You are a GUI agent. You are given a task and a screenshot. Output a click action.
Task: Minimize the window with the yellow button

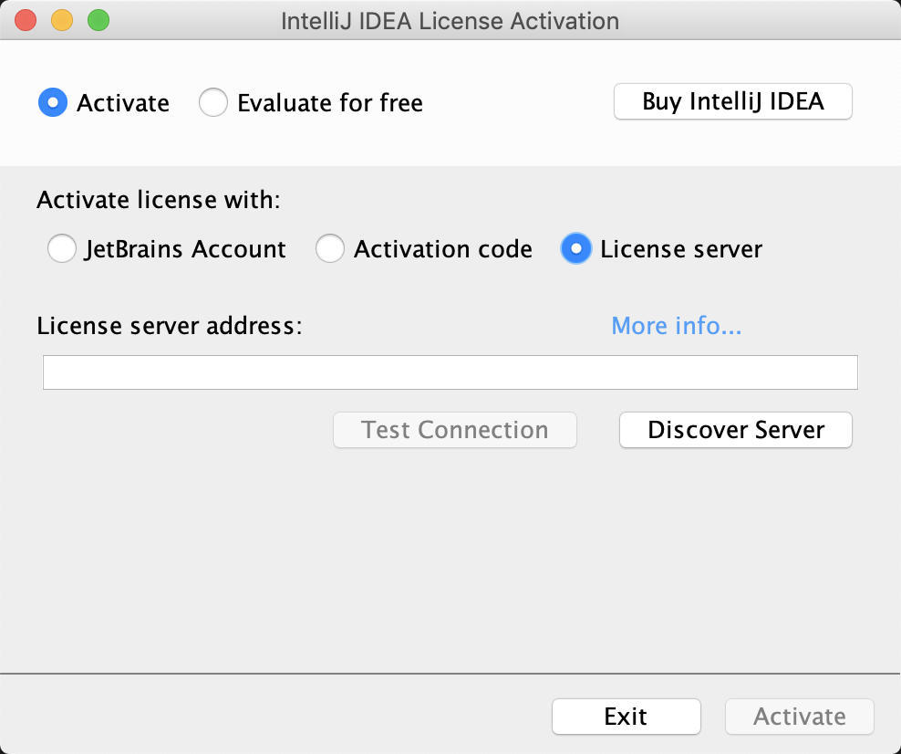point(62,20)
